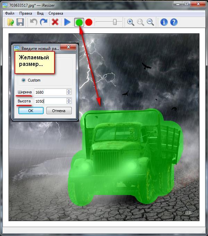Screen dimensions: 208x236
Task: Click the brush size slider handle
Action: click(114, 22)
